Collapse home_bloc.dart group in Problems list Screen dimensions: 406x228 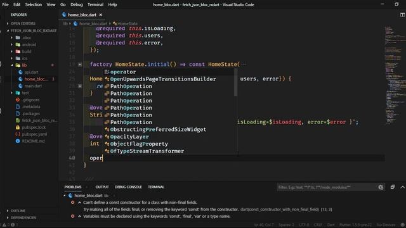[x=65, y=196]
